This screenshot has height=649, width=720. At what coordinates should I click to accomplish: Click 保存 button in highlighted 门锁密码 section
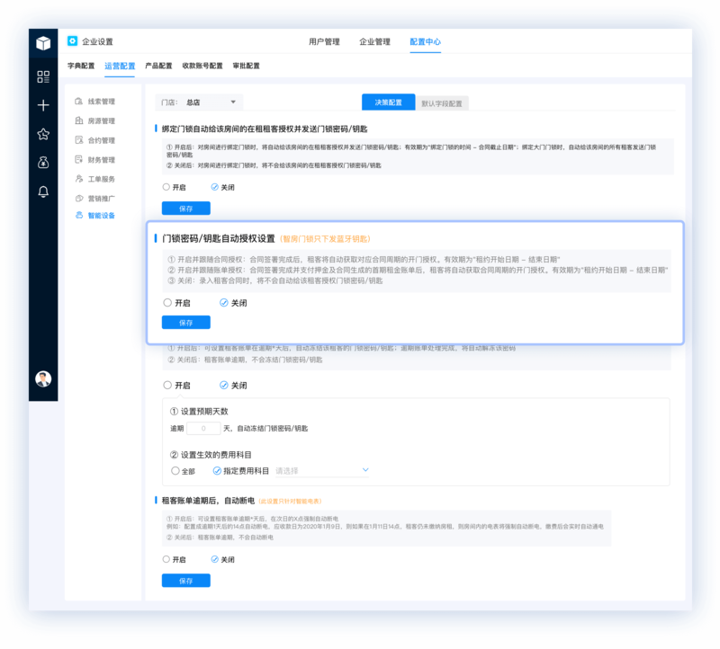point(186,323)
